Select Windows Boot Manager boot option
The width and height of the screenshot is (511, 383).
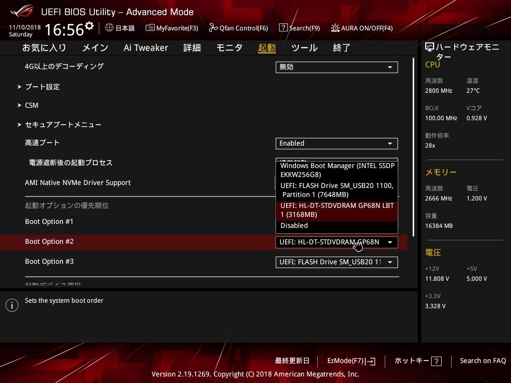[337, 170]
